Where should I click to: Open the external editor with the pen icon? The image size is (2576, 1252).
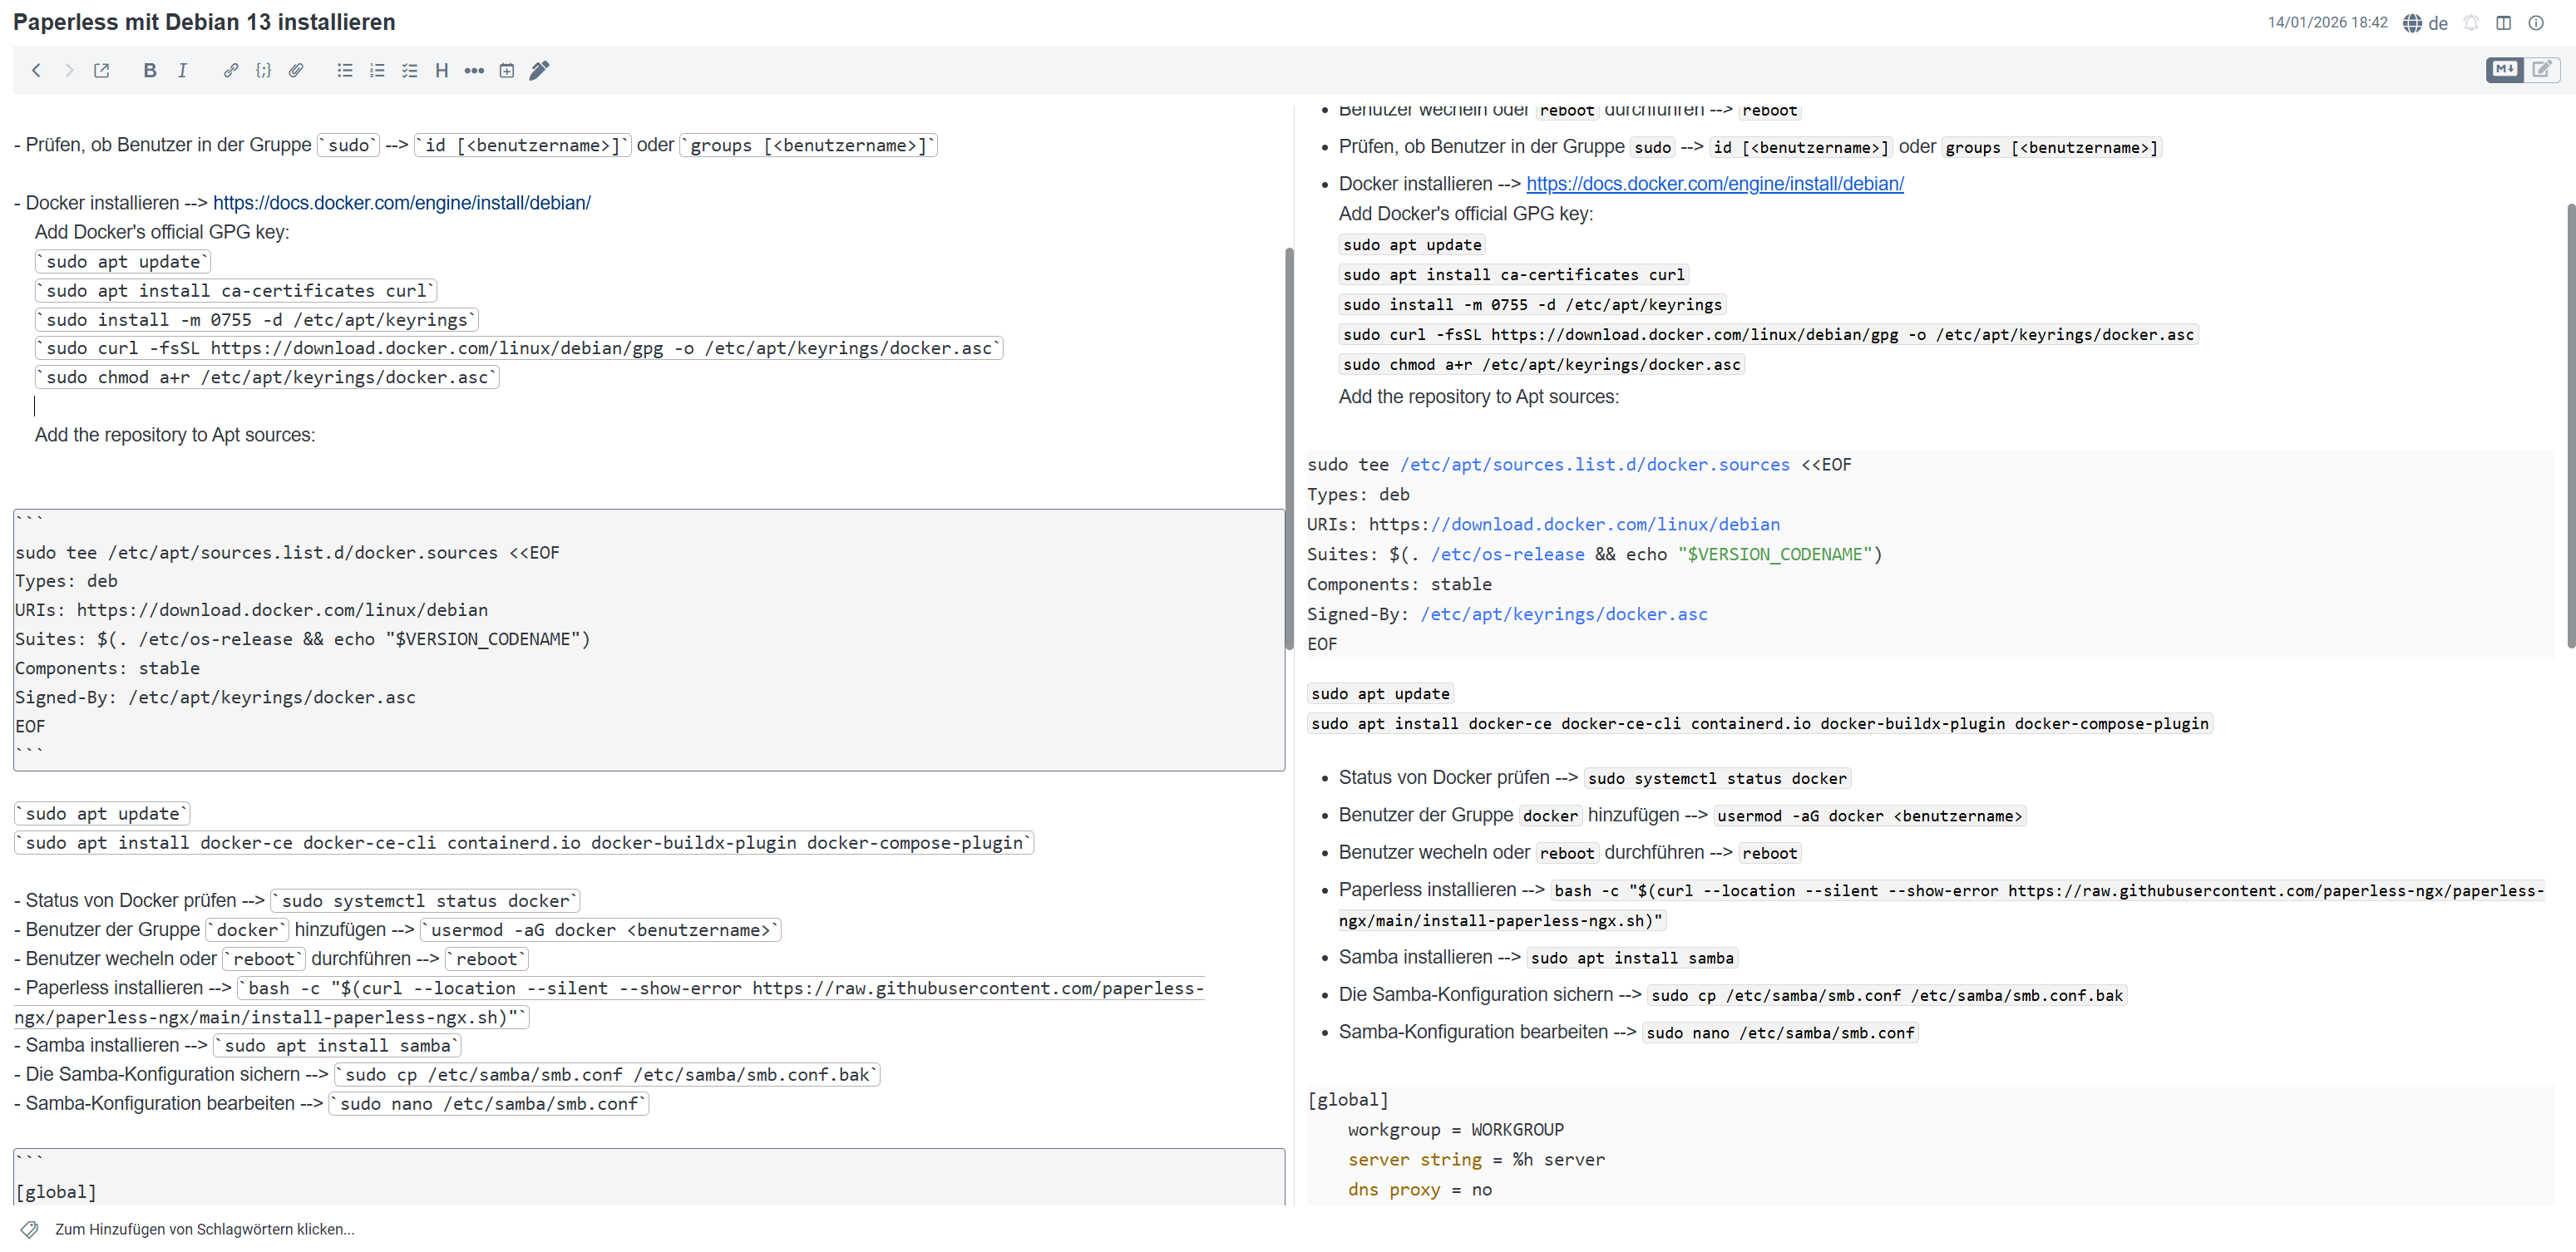[539, 70]
